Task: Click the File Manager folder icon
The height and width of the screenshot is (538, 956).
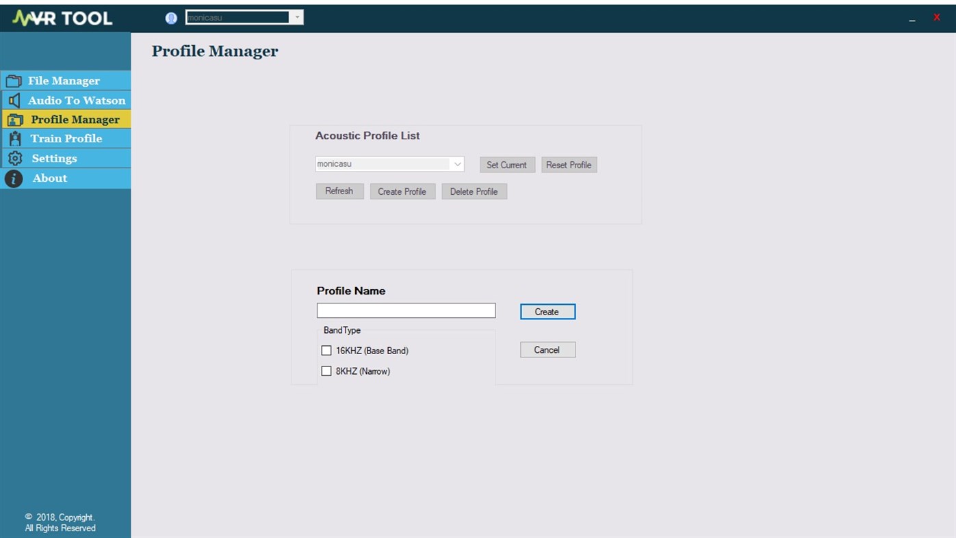Action: point(14,80)
